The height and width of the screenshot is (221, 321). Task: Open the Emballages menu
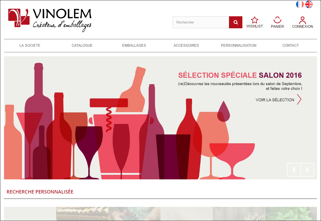134,45
